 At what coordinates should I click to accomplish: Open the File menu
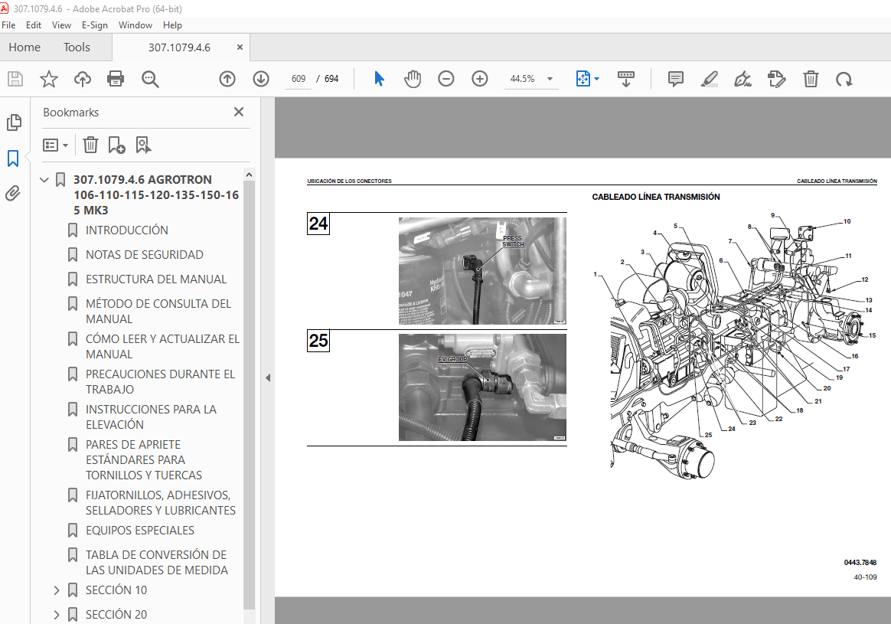coord(8,25)
